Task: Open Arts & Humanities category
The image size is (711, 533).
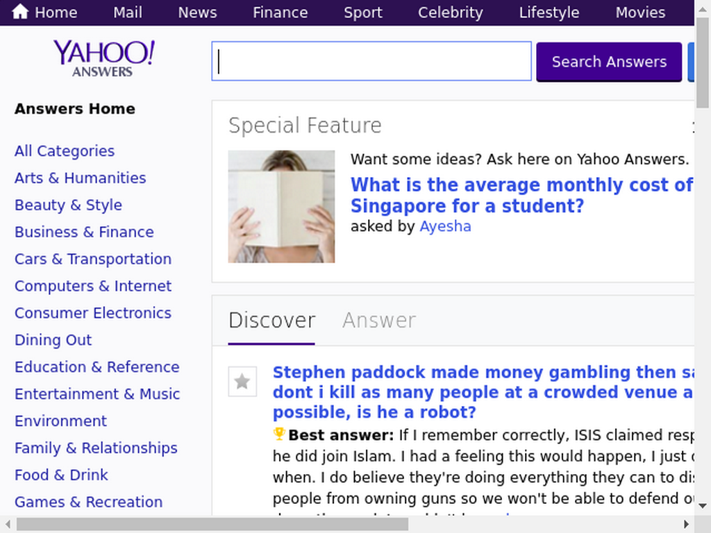Action: (x=81, y=178)
